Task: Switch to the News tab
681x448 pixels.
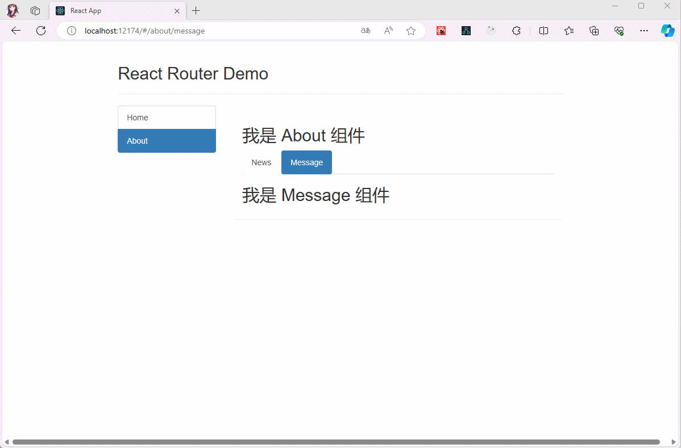Action: coord(261,162)
